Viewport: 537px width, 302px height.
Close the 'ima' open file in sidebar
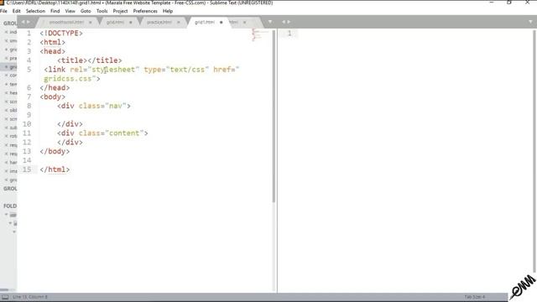coord(6,171)
